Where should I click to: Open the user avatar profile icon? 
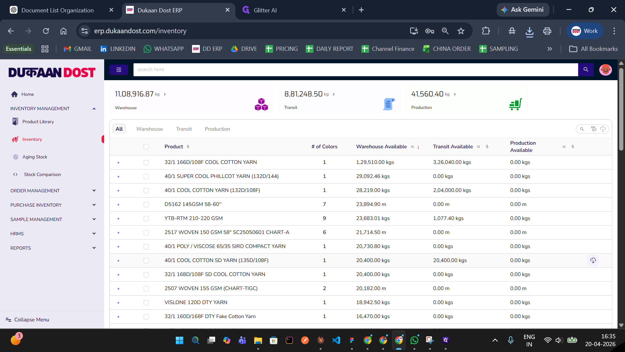tap(605, 69)
